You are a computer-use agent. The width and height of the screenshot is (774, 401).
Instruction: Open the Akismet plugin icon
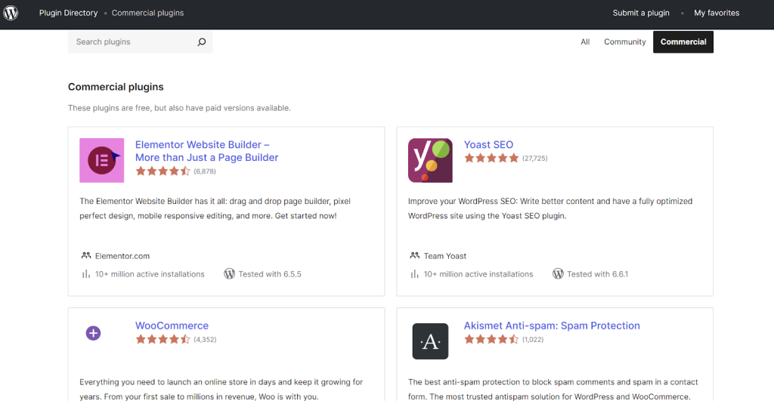point(430,341)
